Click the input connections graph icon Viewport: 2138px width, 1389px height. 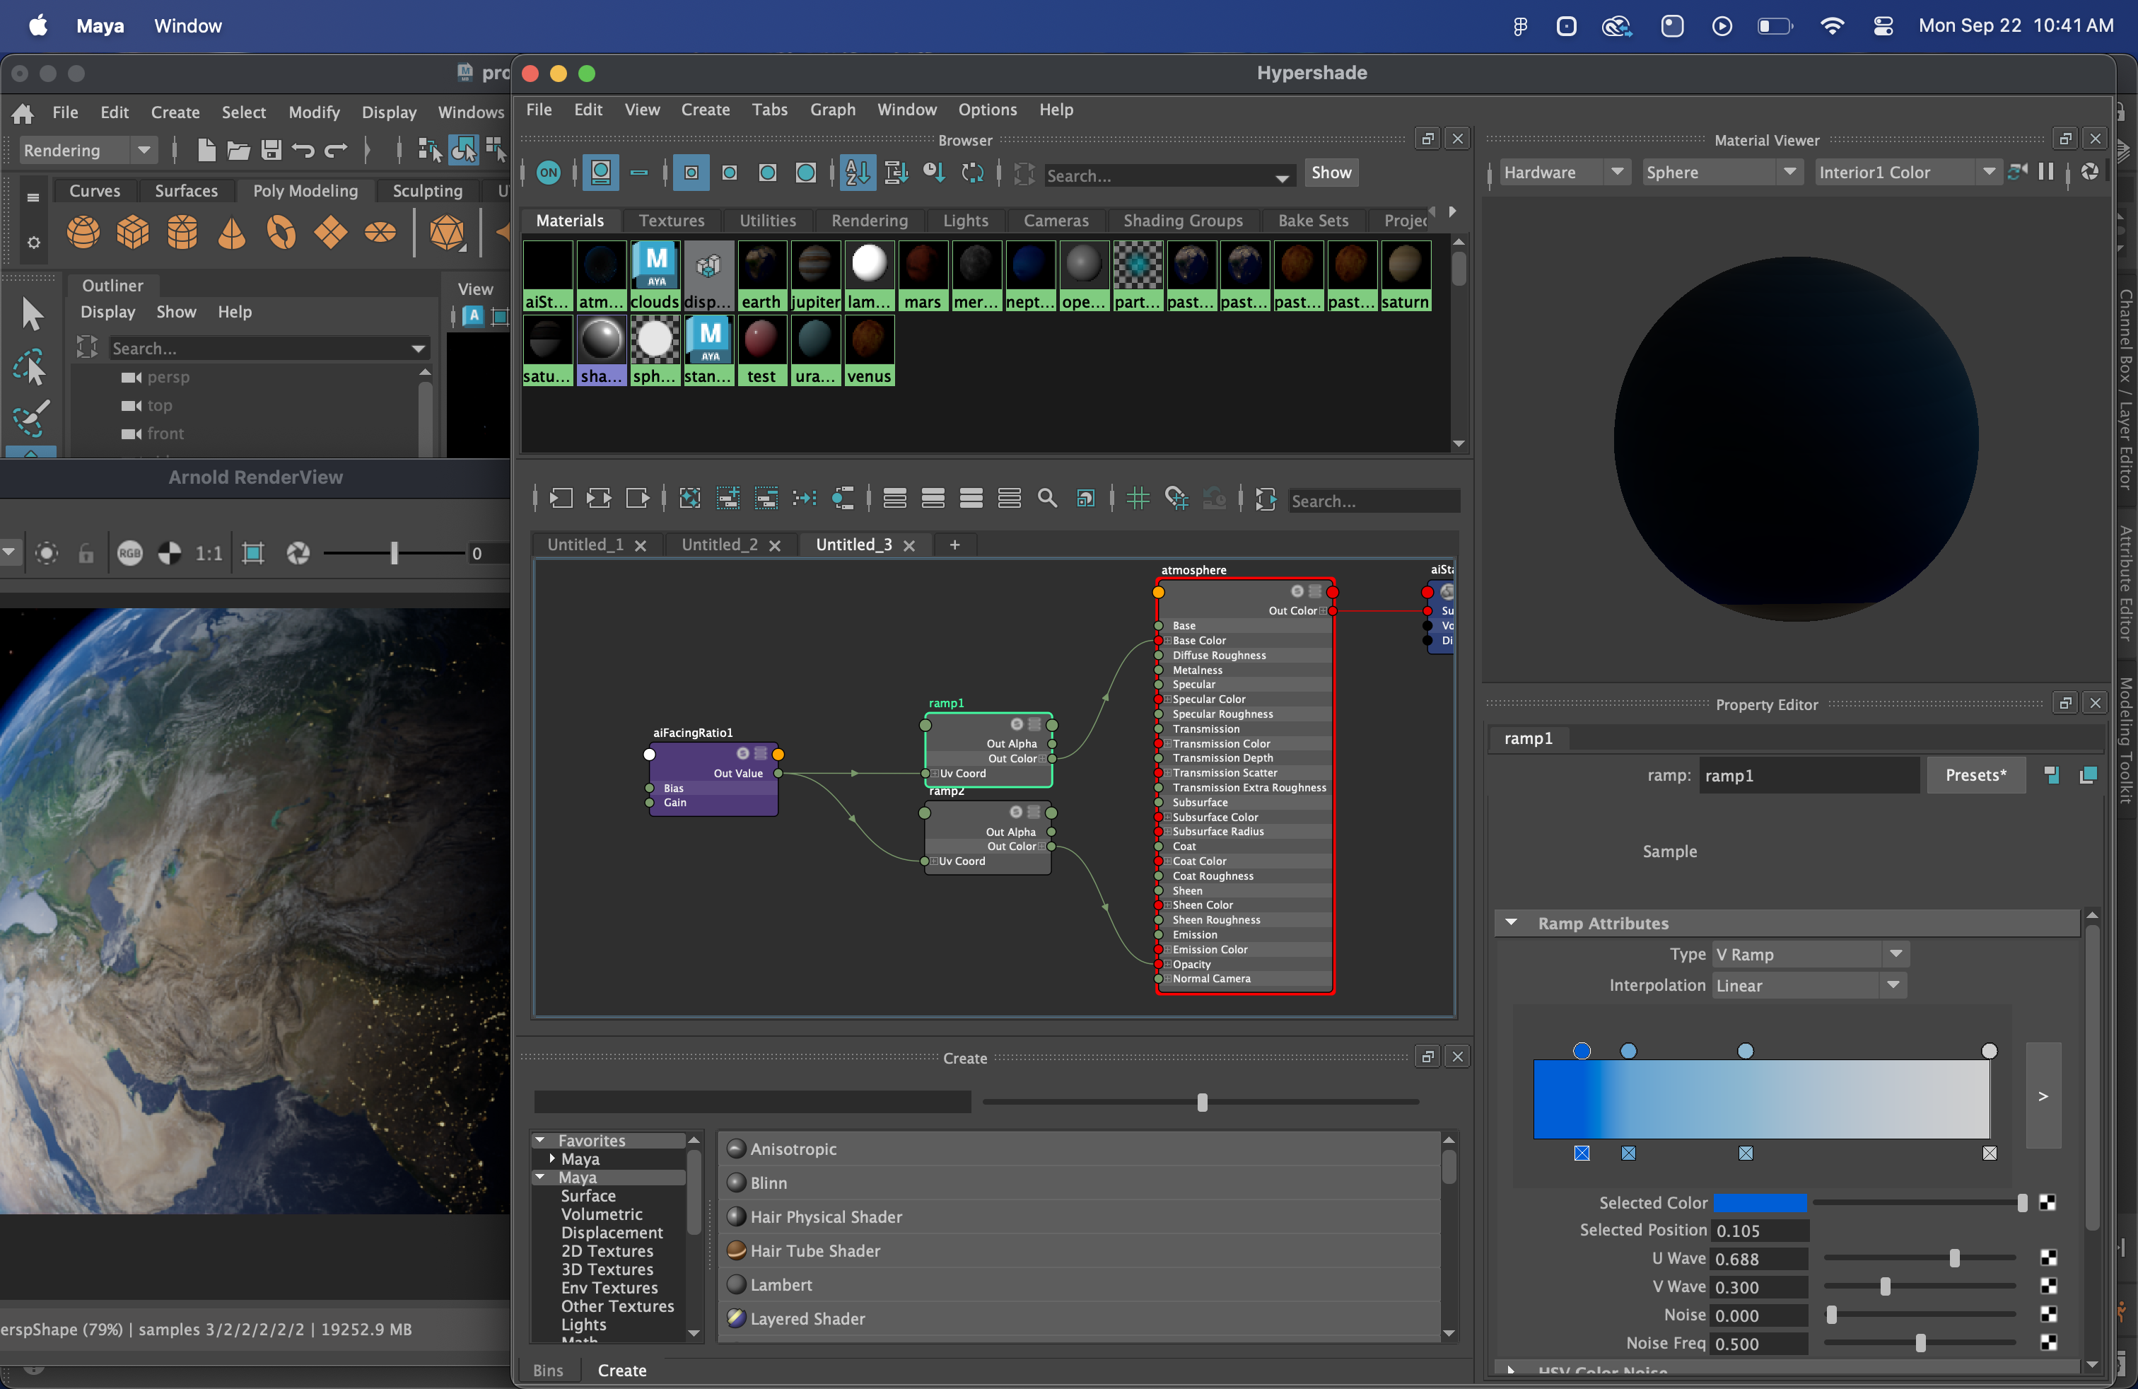point(561,499)
